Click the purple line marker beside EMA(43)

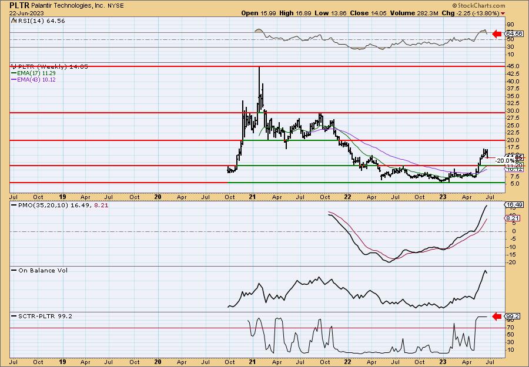(x=14, y=80)
